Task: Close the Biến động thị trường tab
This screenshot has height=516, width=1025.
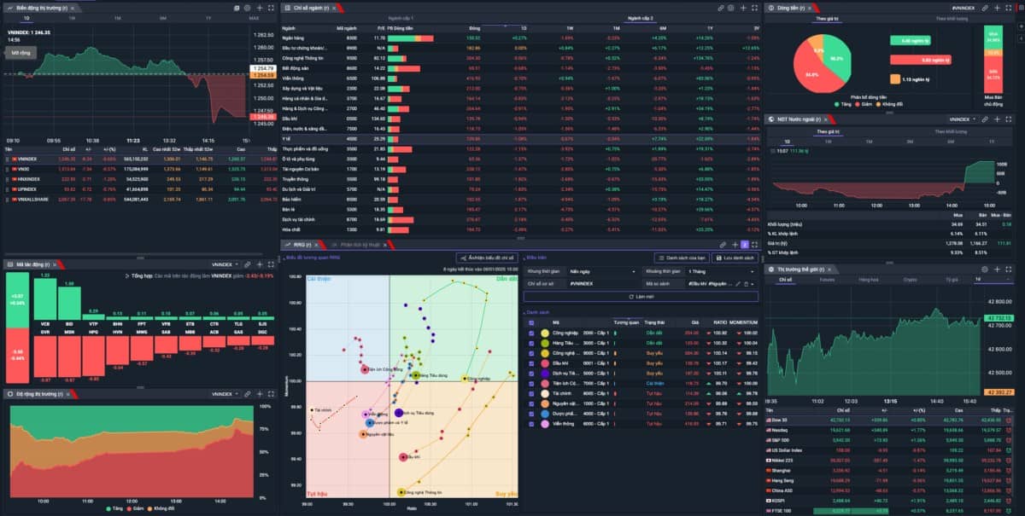Action: click(73, 9)
